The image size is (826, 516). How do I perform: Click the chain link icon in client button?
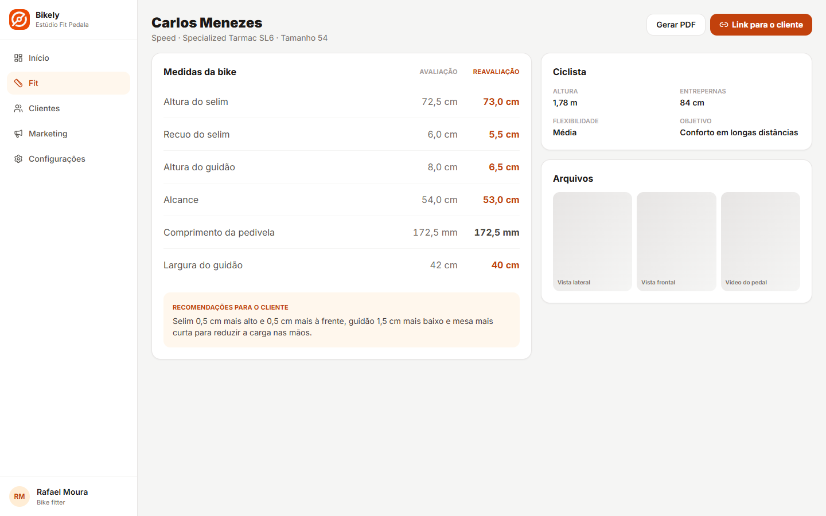(x=724, y=25)
